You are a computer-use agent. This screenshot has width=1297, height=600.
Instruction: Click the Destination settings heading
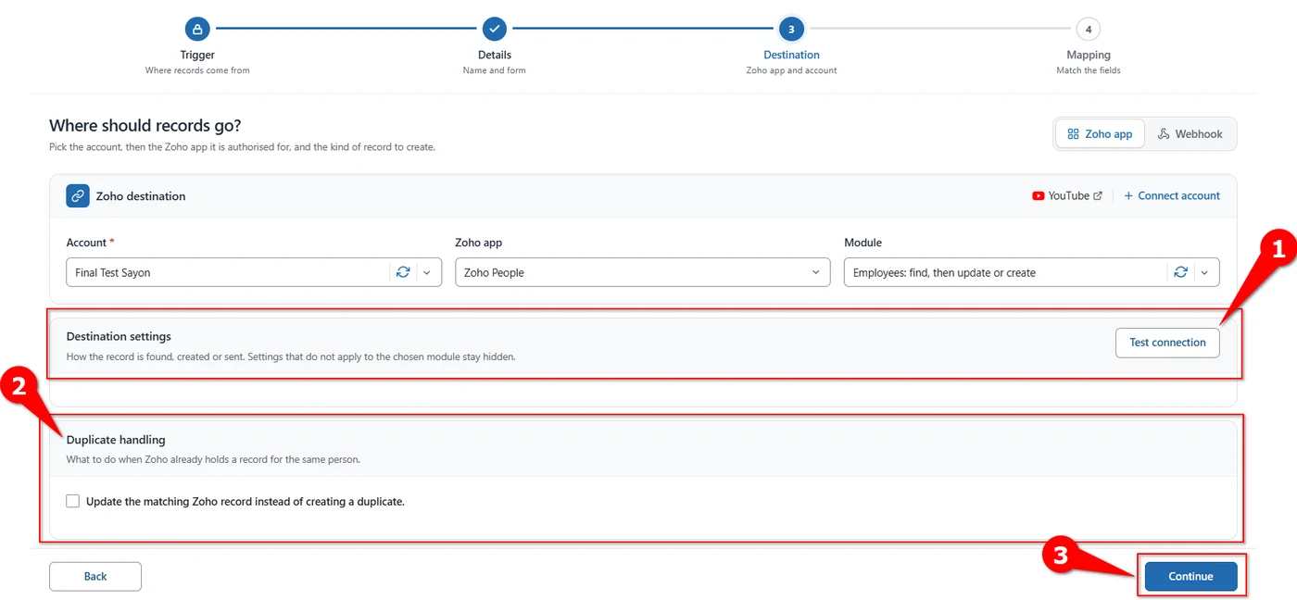(119, 336)
